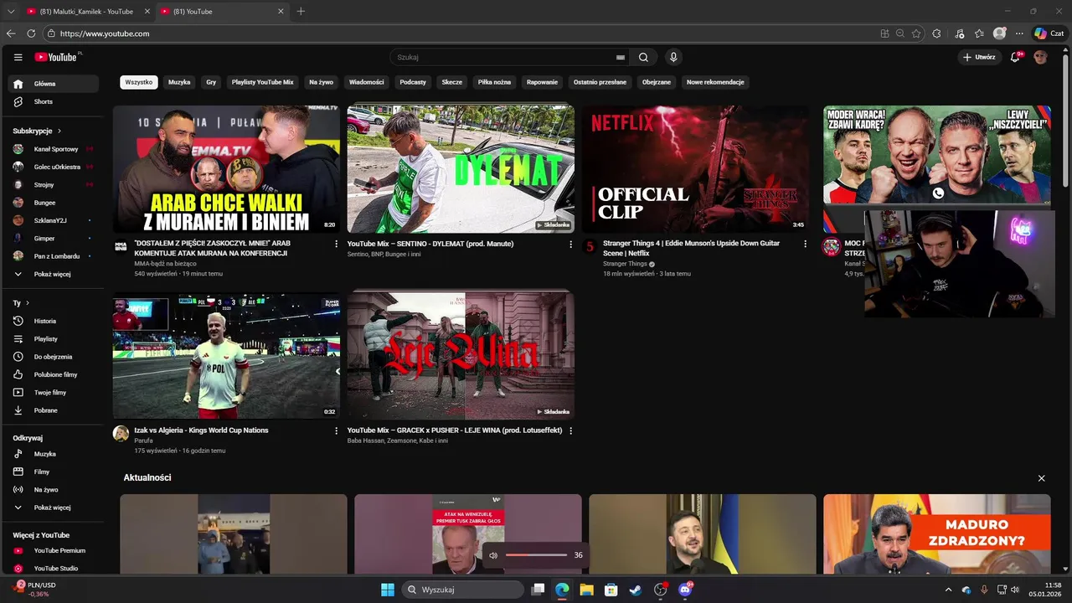Screen dimensions: 1072x603
Task: Open browser extensions puzzle icon
Action: pos(936,33)
